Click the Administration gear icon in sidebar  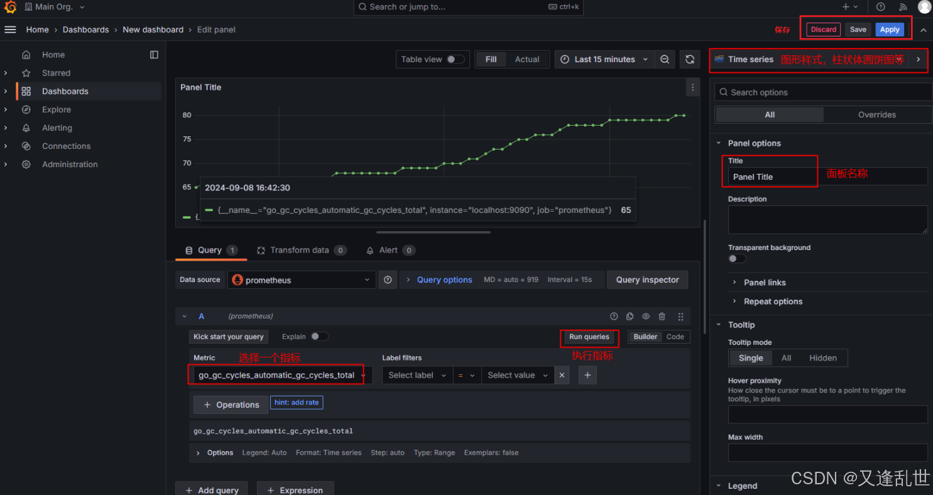point(26,164)
